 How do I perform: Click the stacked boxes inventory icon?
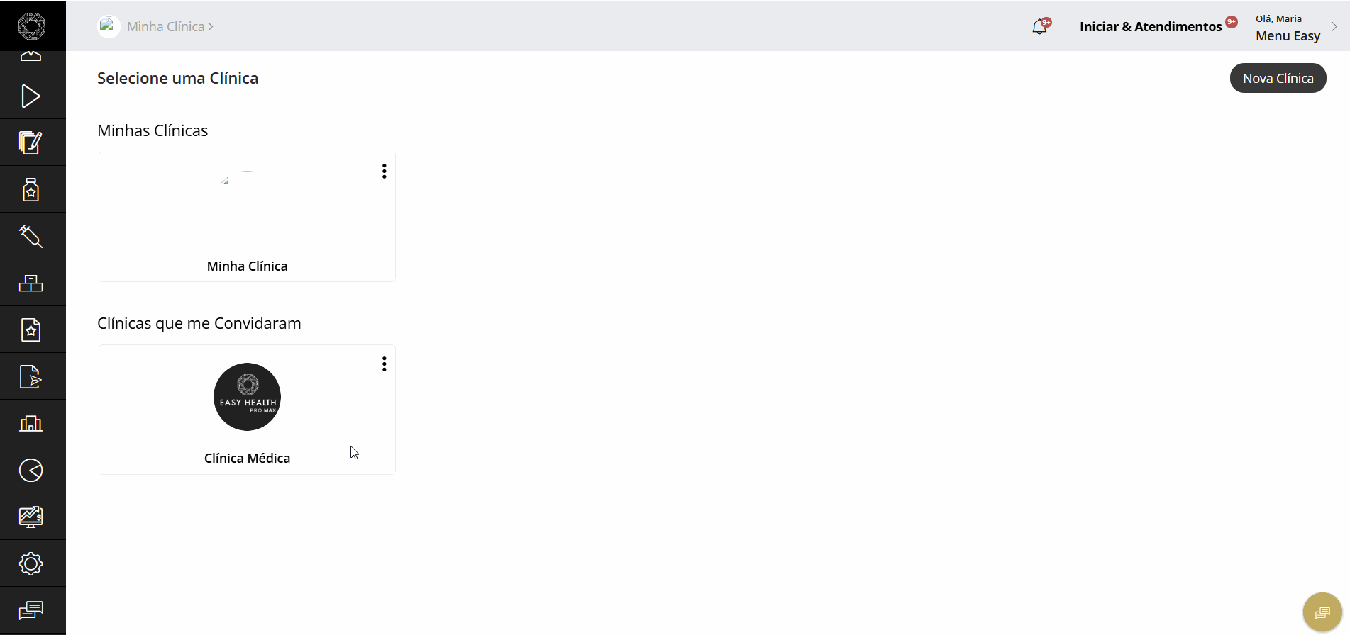click(x=31, y=283)
